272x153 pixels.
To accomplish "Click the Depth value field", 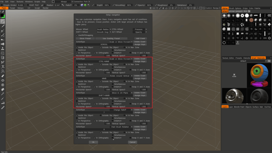I will pyautogui.click(x=107, y=5).
